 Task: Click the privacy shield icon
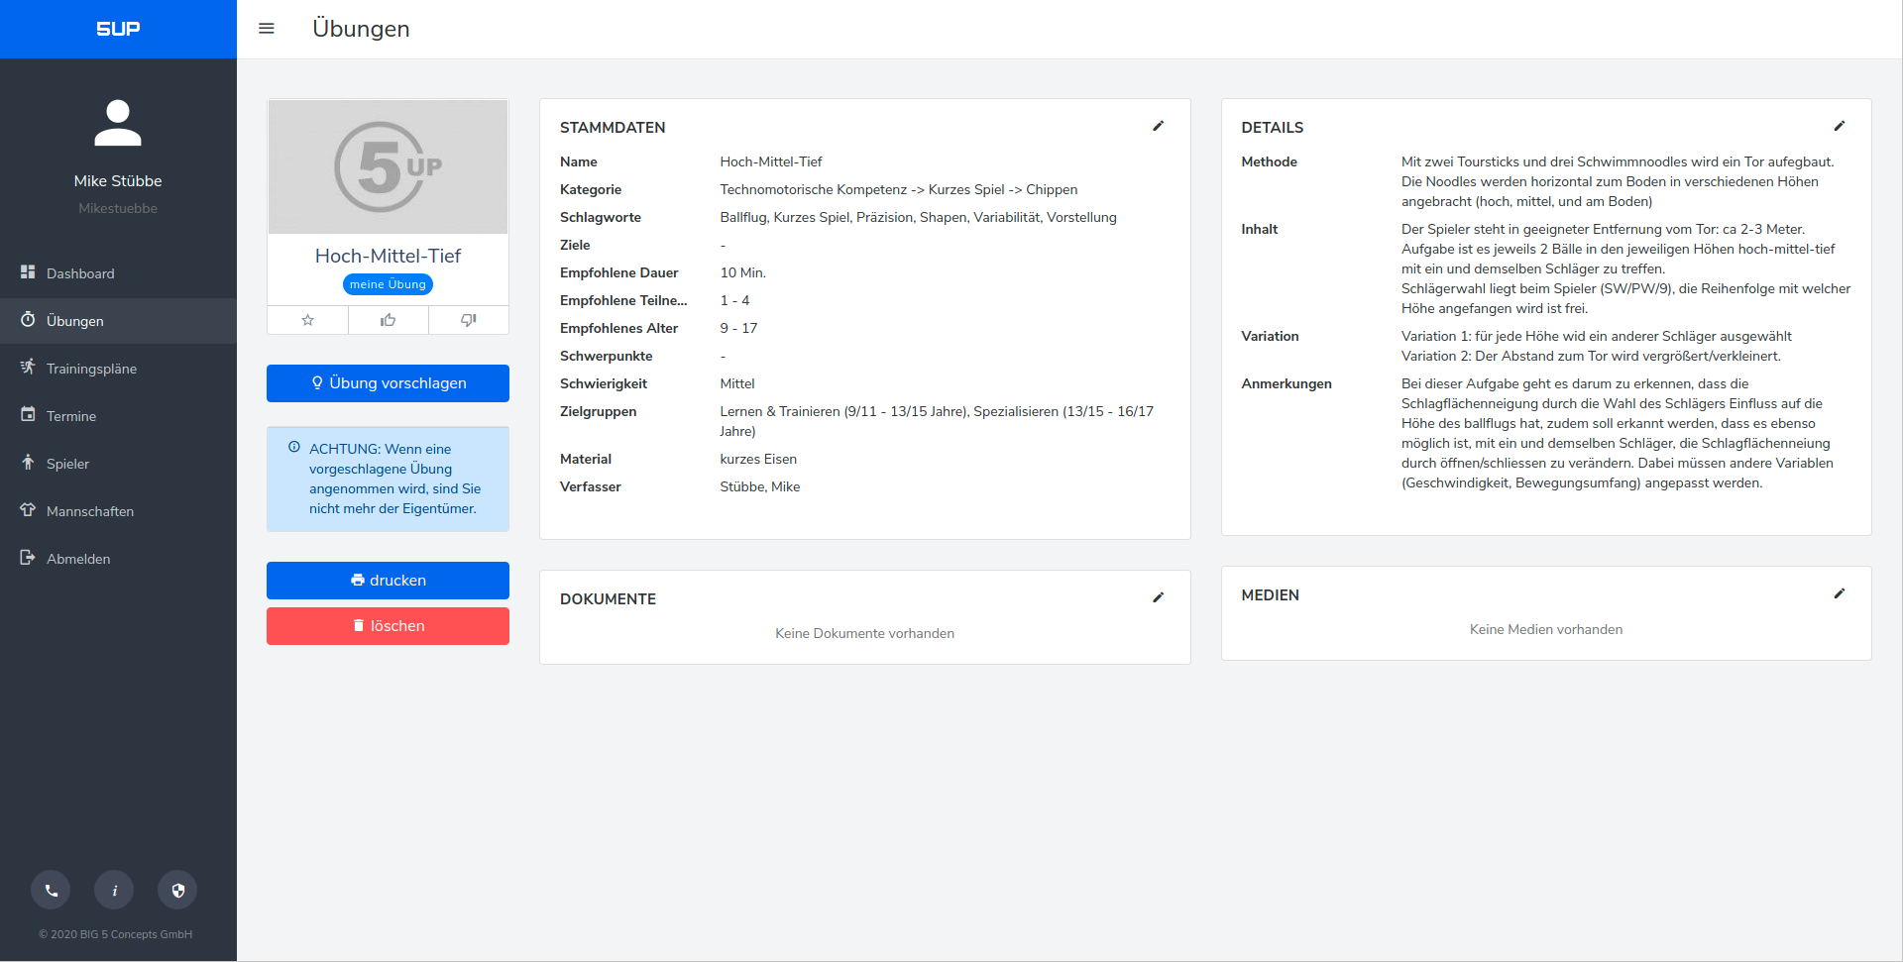pos(177,890)
